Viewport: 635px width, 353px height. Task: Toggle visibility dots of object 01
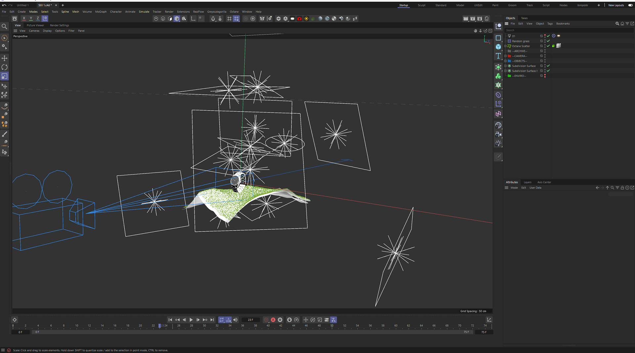point(545,36)
